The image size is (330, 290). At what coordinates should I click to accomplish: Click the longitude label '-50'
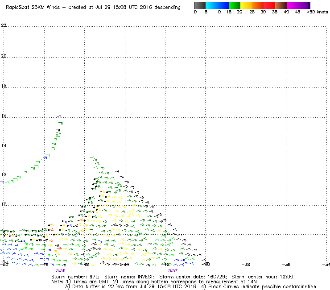[x=4, y=264]
